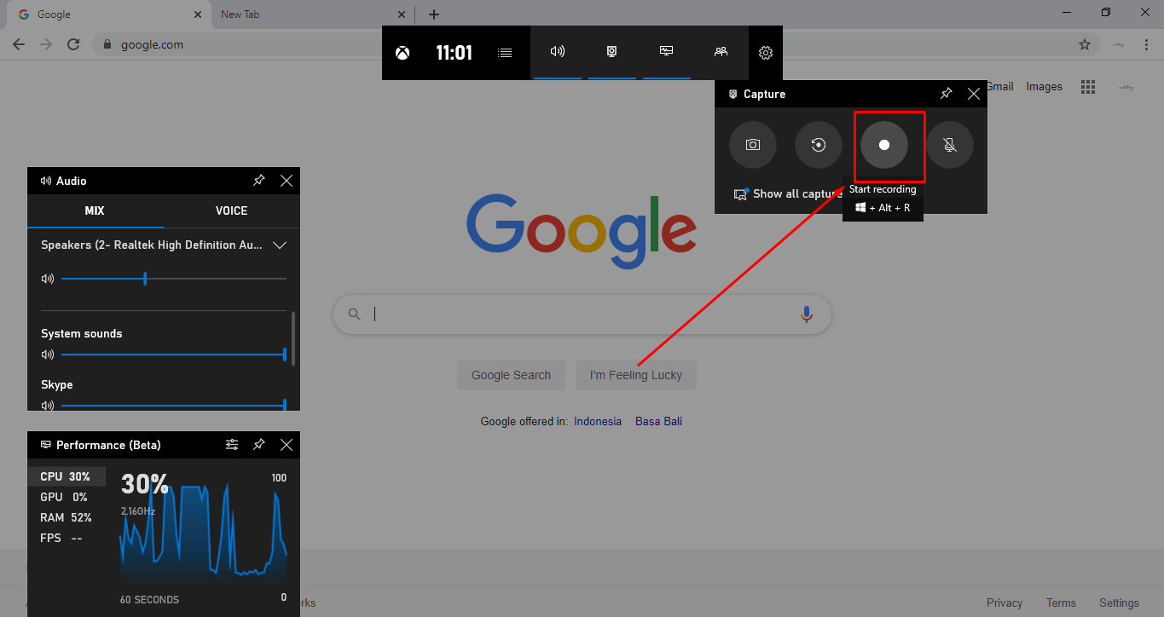Activate Google voice search microphone
This screenshot has height=617, width=1164.
click(806, 314)
